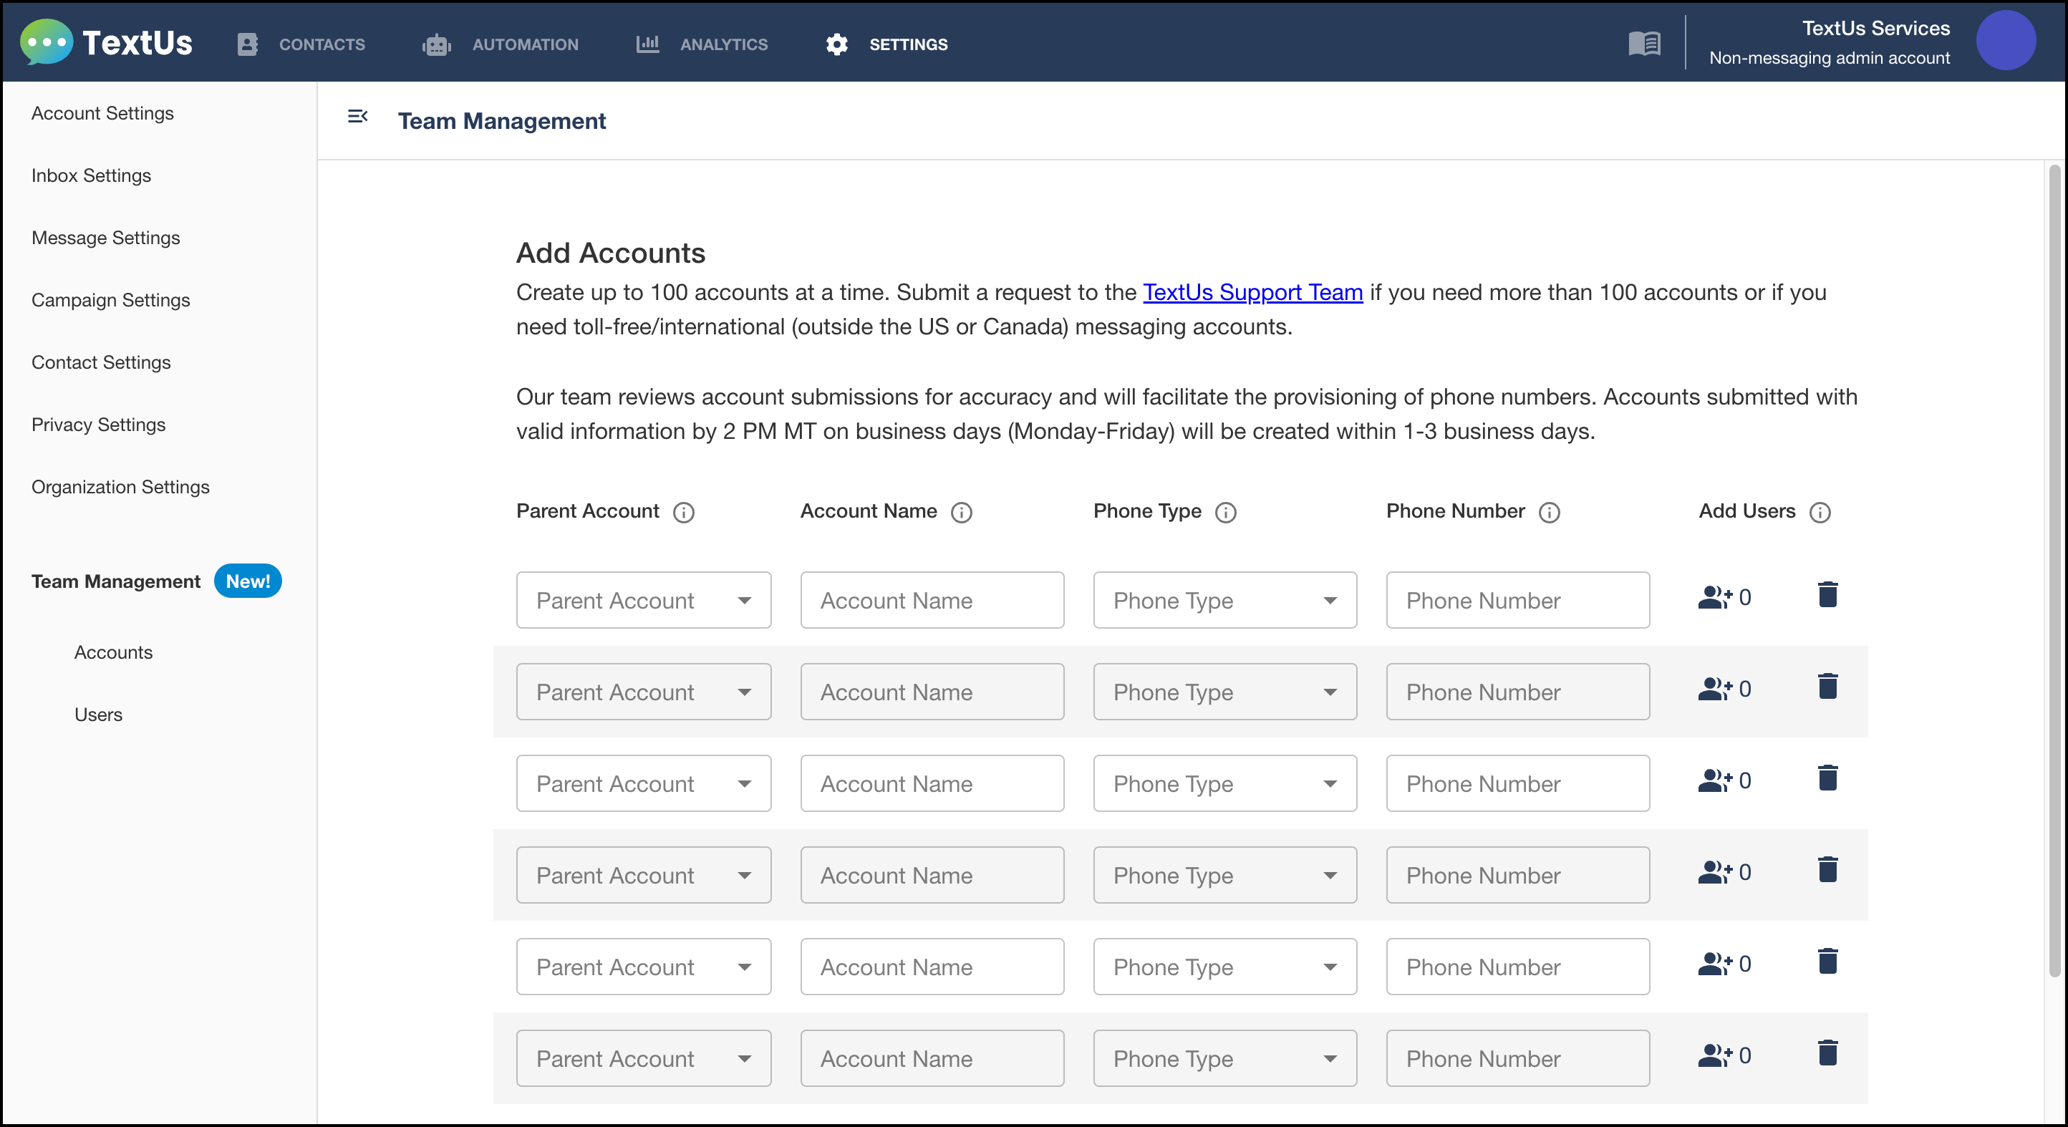Open the TextUs Support Team link
This screenshot has width=2068, height=1127.
click(x=1252, y=292)
